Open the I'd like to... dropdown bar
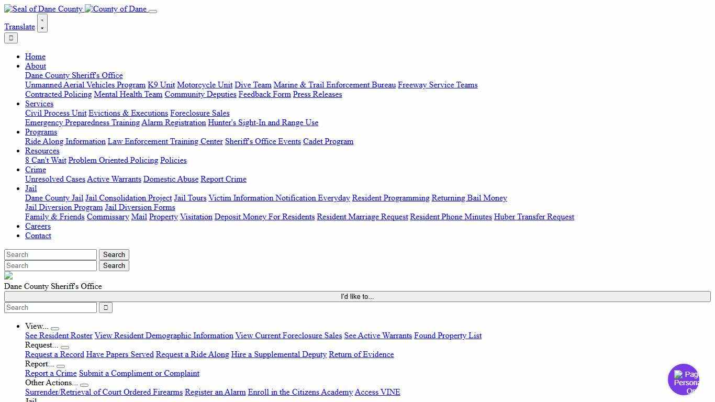Screen dimensions: 715x402 357,296
